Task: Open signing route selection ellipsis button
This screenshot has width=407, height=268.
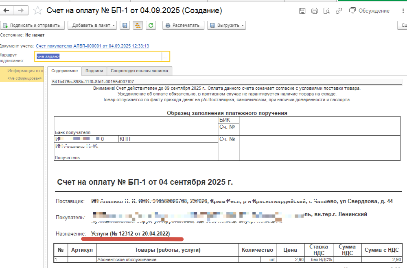Action: click(x=165, y=57)
